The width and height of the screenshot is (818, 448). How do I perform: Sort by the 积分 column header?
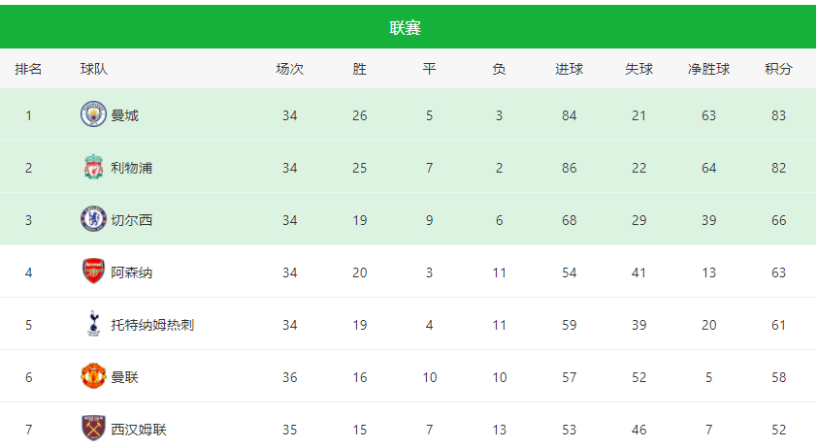pos(778,70)
